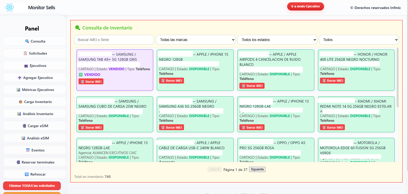Click Borrar IMEI on AirPods 4 card

[x=252, y=86]
